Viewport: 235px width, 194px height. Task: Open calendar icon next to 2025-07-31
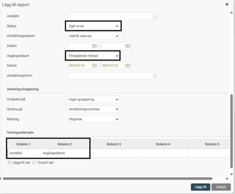[127, 66]
